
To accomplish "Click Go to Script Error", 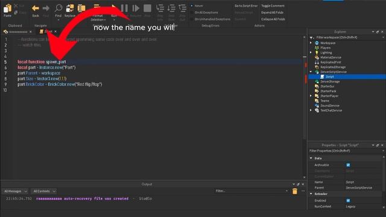I will coord(246,5).
